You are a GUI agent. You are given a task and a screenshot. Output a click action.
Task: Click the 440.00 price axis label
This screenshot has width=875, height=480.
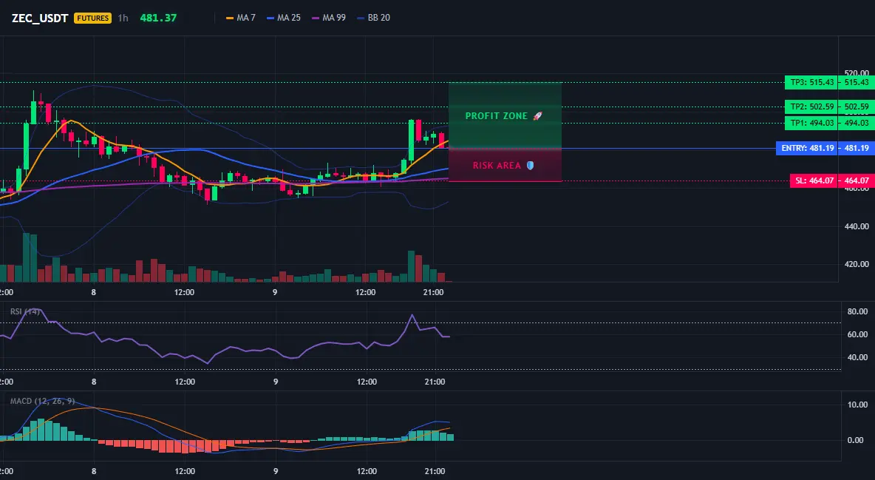tap(857, 226)
